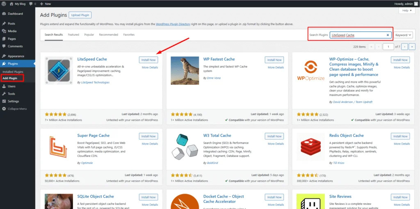Open Add Plugin submenu item
Viewport: 420px width, 209px height.
pyautogui.click(x=10, y=78)
